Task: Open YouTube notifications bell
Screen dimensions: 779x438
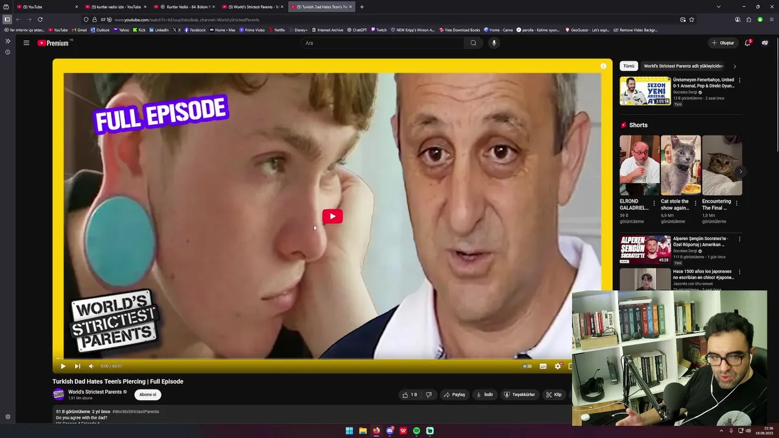Action: point(747,43)
